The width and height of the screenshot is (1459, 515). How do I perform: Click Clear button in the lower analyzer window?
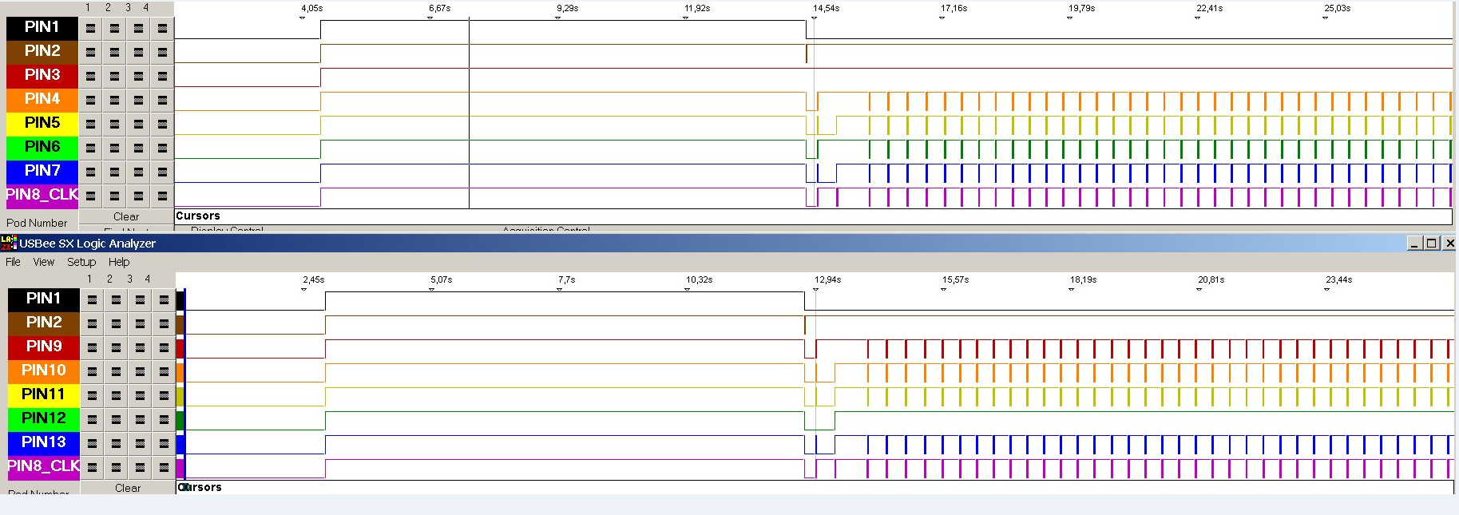128,488
